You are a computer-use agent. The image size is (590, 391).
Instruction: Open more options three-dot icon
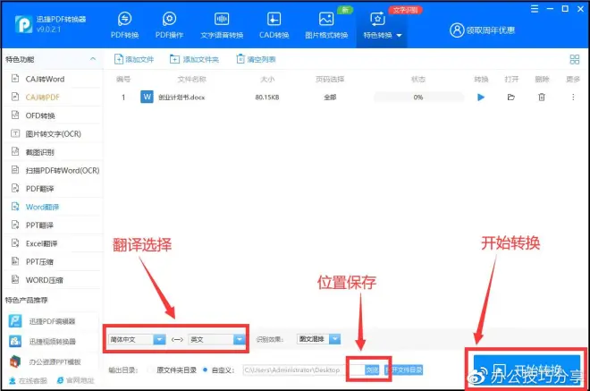pyautogui.click(x=573, y=98)
